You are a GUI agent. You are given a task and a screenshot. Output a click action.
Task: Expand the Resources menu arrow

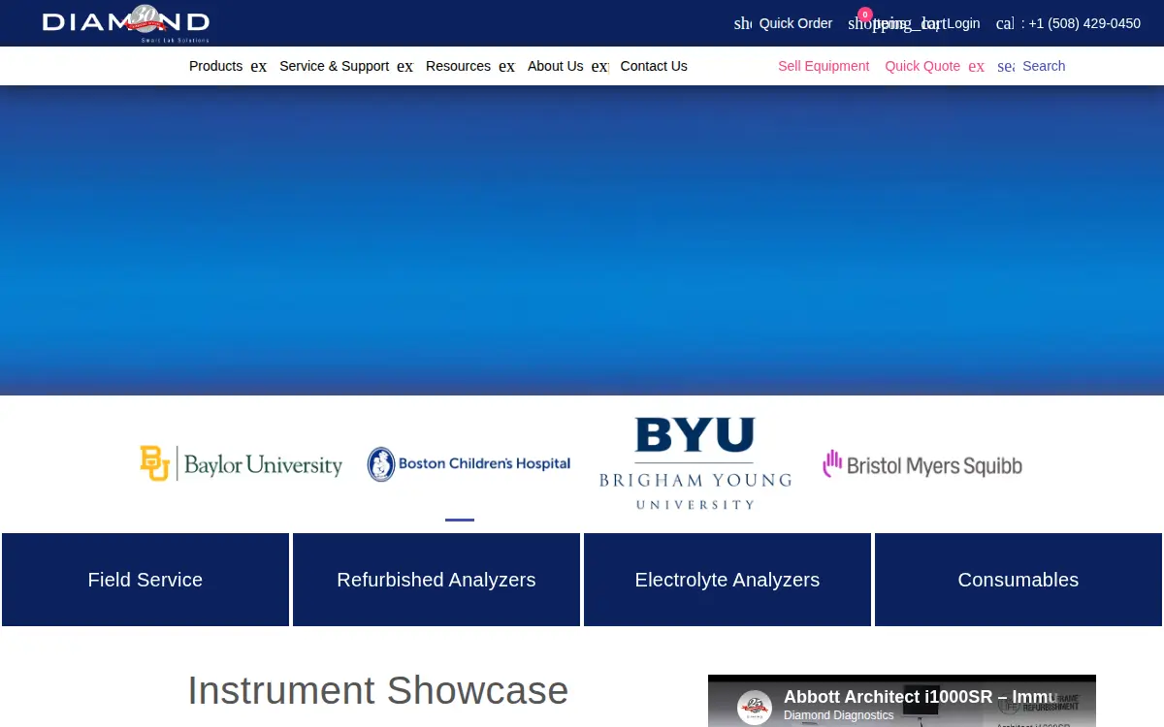point(506,66)
